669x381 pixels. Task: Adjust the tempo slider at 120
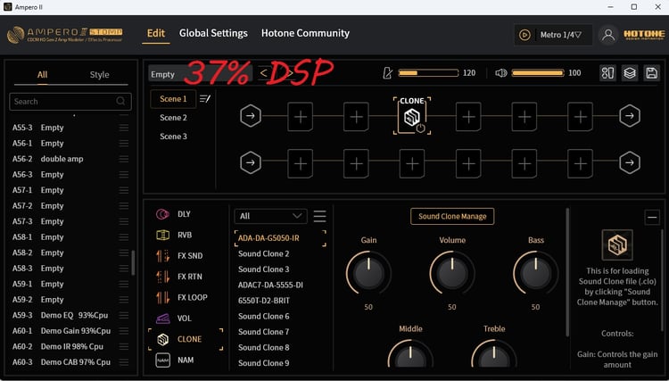coord(428,73)
